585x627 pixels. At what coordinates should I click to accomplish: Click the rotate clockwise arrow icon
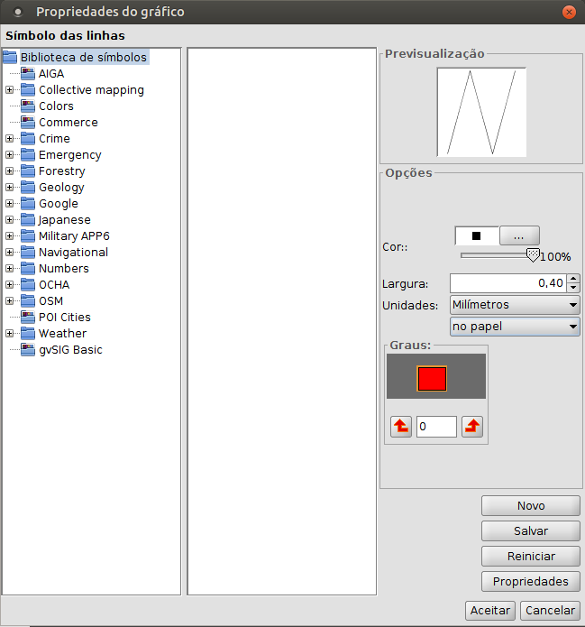(471, 427)
